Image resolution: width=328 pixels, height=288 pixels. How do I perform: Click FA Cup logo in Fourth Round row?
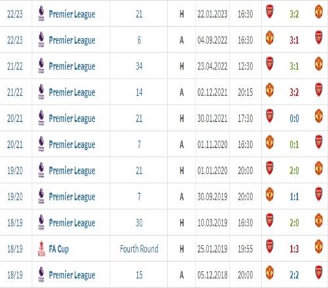pyautogui.click(x=41, y=248)
